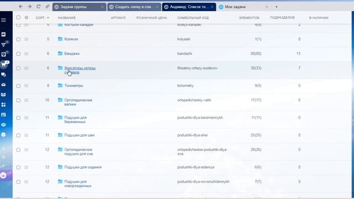
Task: Close the Мои задачи tab
Action: tap(267, 7)
